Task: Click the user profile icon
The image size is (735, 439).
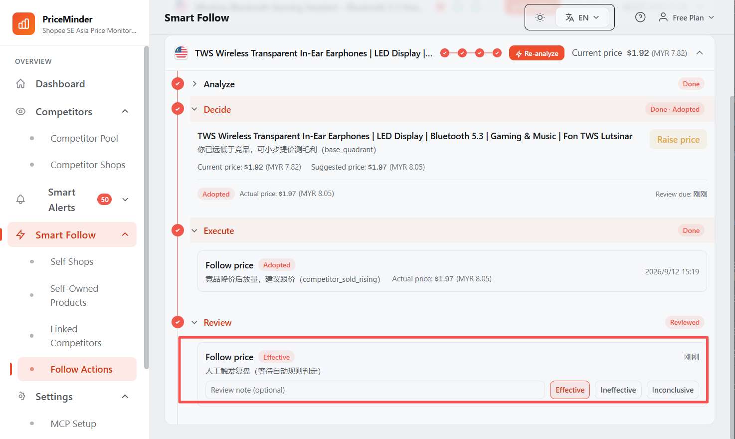Action: pos(663,17)
